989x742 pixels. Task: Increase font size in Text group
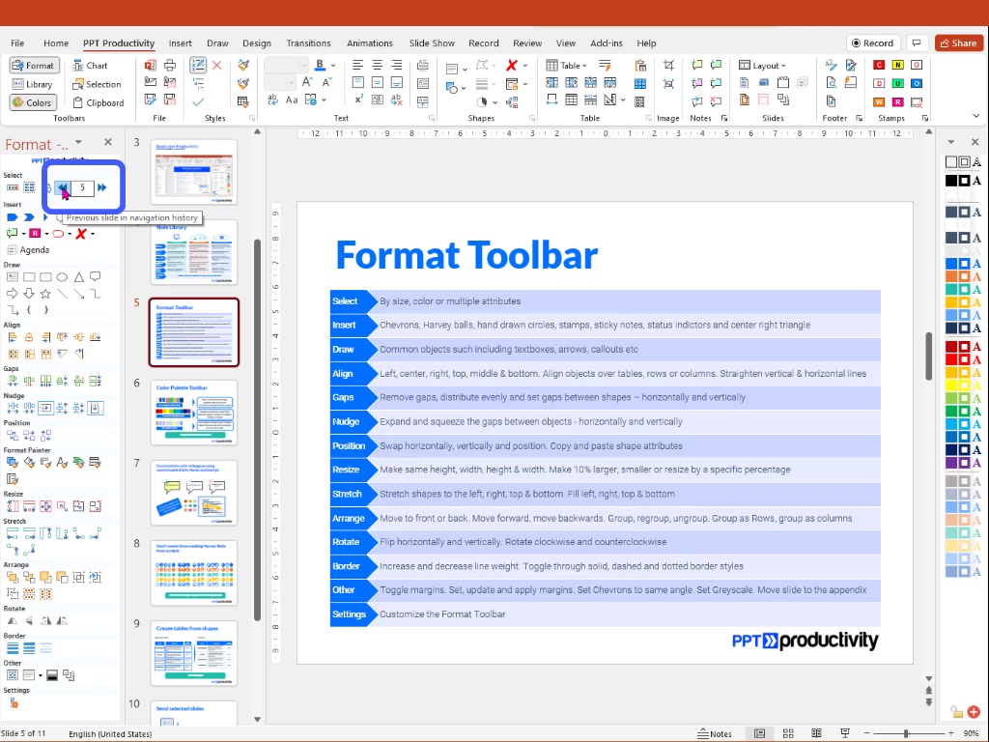(x=307, y=82)
